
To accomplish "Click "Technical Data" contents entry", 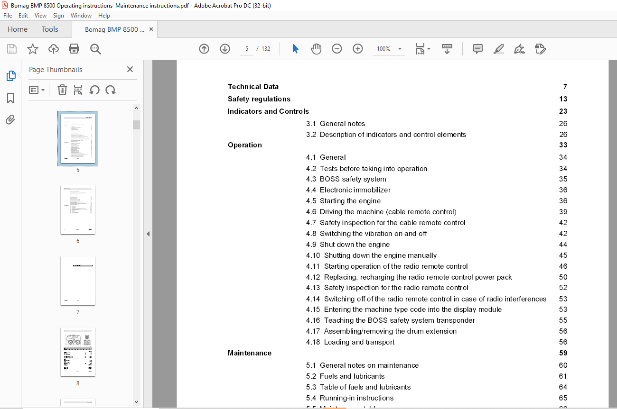I will pos(253,87).
